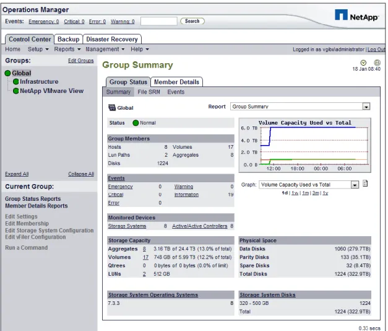The height and width of the screenshot is (331, 388).
Task: Click Edit vFiler Configuration
Action: (35, 237)
